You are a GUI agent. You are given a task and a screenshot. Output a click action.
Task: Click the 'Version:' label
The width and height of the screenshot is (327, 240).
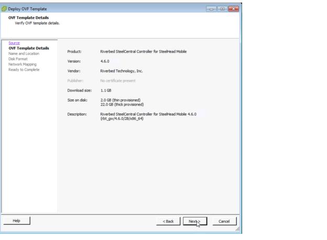[x=74, y=61]
